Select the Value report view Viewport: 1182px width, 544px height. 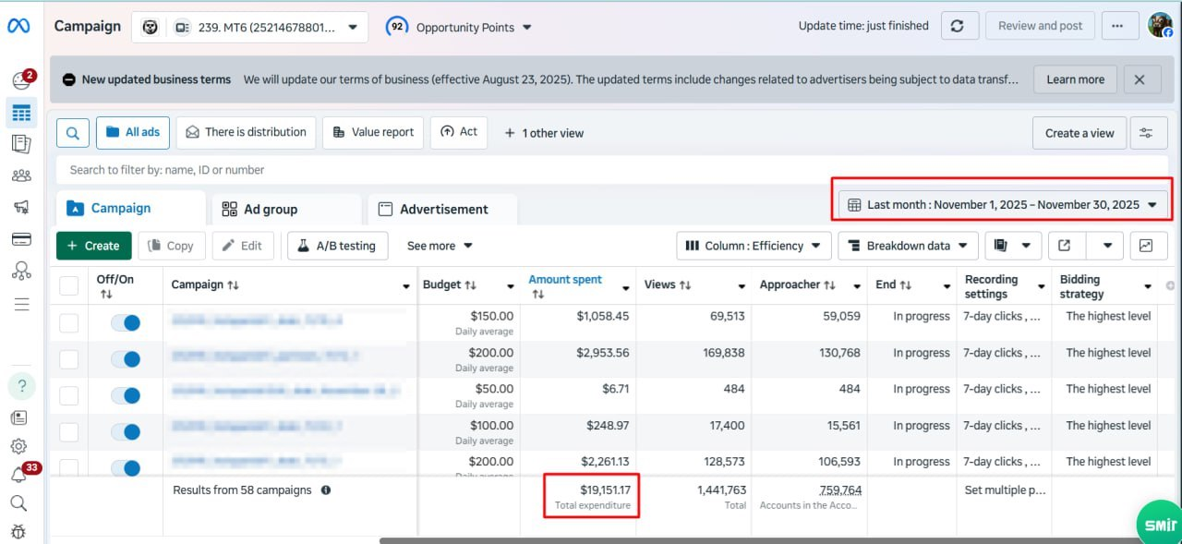[x=373, y=133]
